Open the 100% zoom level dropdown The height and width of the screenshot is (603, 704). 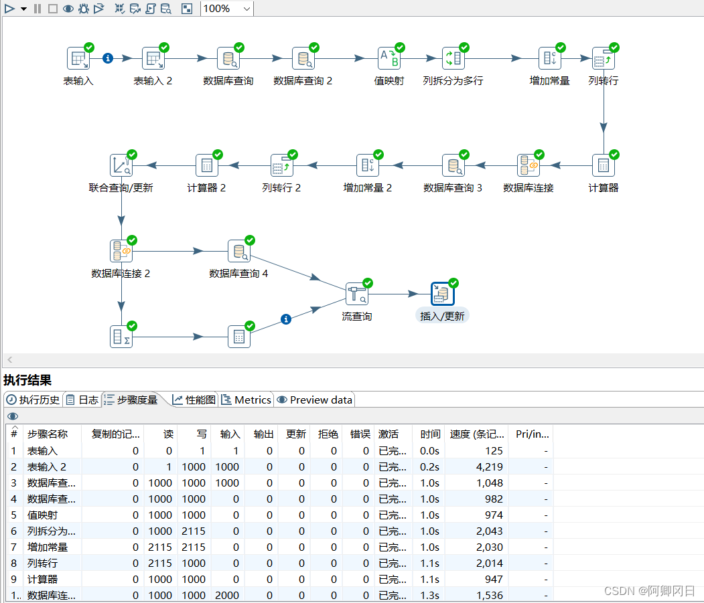[246, 9]
